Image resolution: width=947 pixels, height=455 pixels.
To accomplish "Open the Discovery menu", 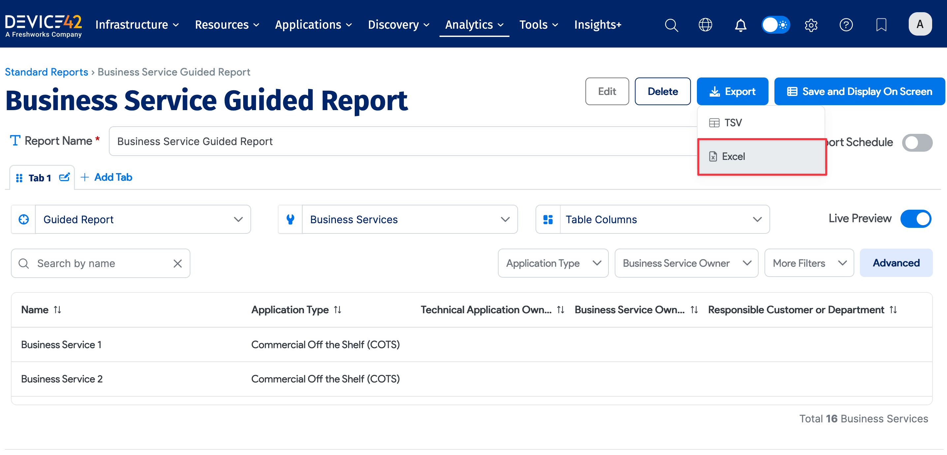I will (x=399, y=25).
